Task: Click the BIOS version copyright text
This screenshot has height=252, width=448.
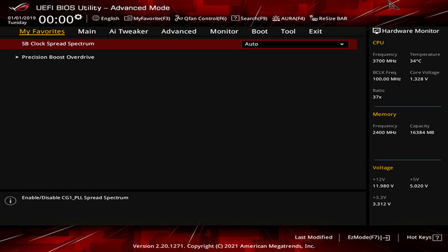Action: point(224,246)
